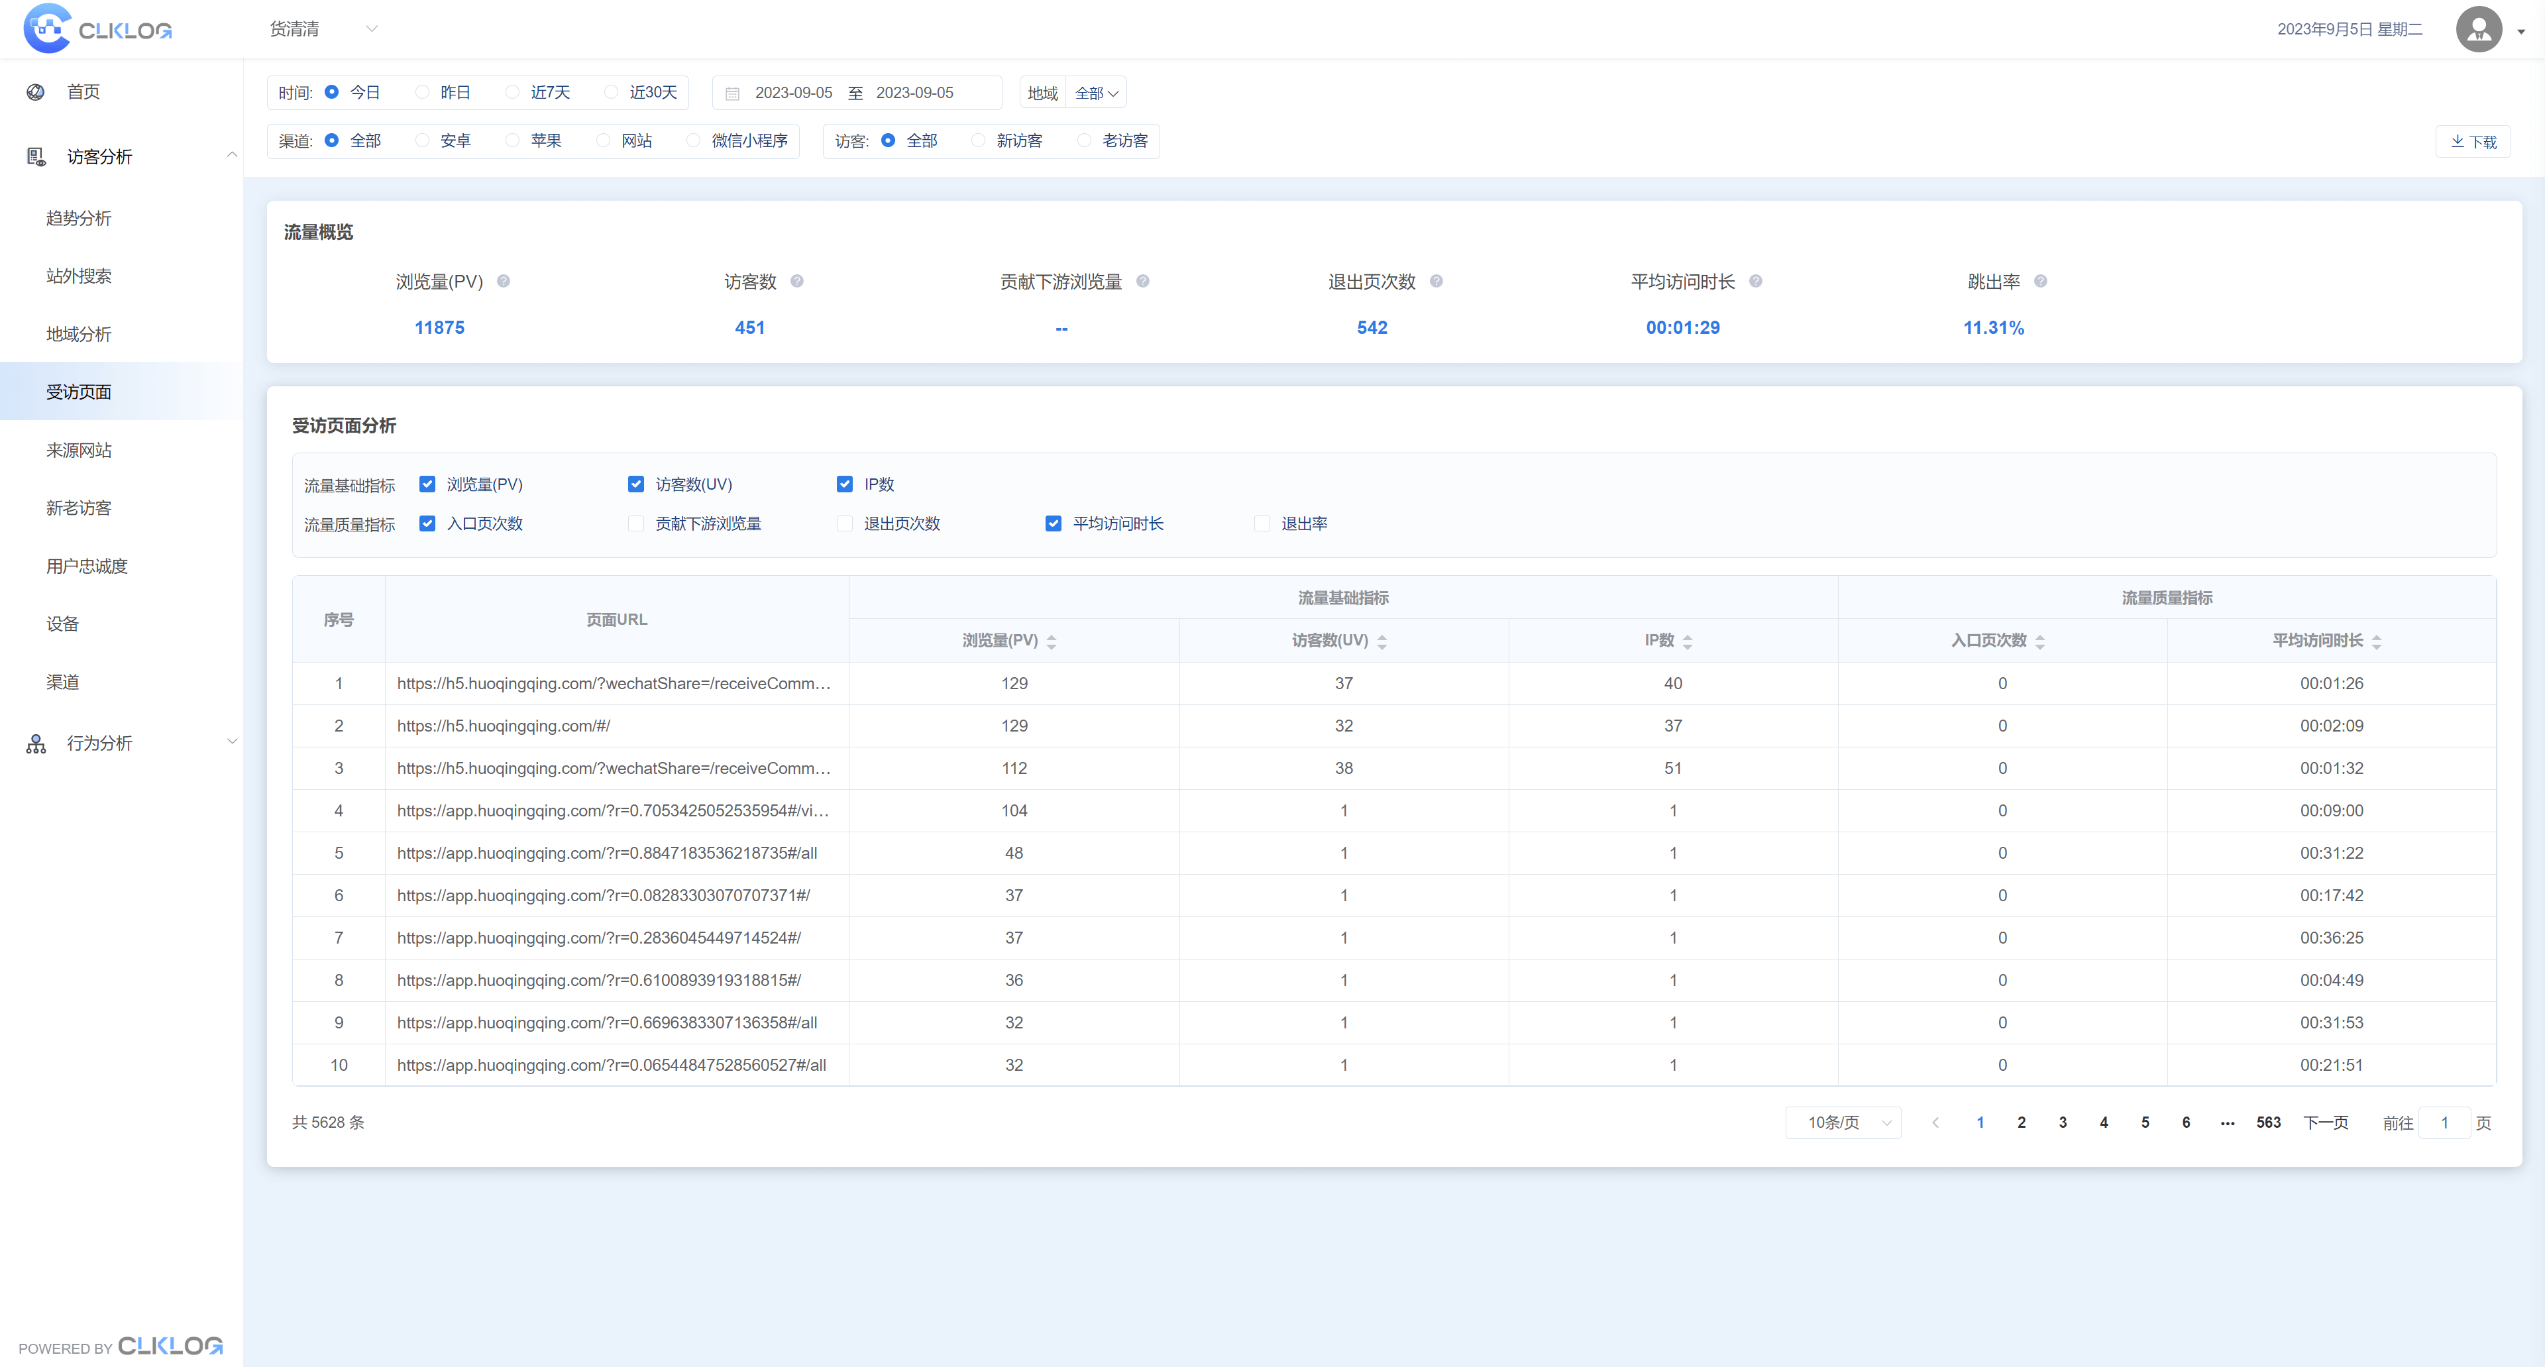Uncheck the IP数 checkbox
The image size is (2545, 1367).
coord(845,484)
